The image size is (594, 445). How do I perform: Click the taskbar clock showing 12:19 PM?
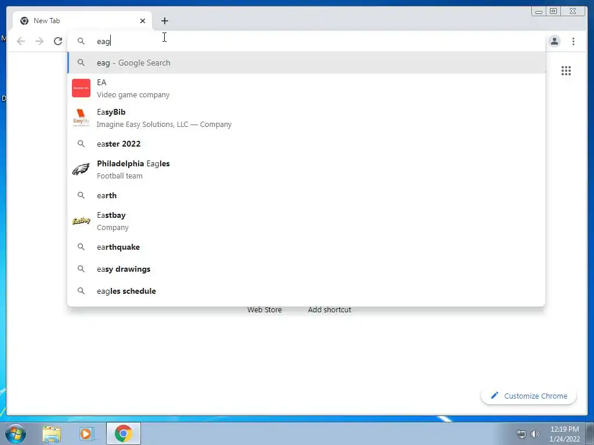pyautogui.click(x=564, y=433)
